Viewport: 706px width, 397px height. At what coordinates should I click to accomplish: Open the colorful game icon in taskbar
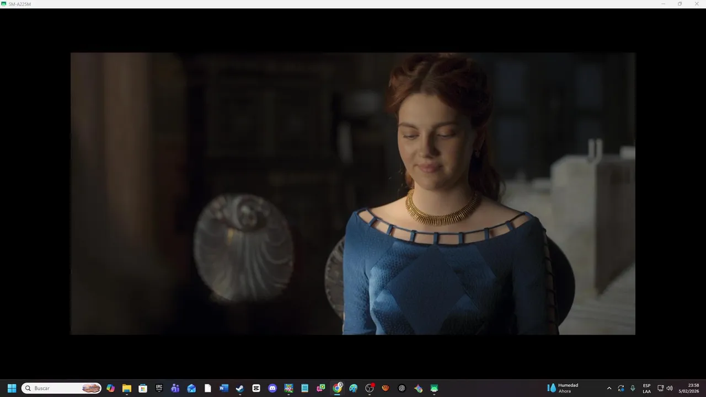point(288,388)
